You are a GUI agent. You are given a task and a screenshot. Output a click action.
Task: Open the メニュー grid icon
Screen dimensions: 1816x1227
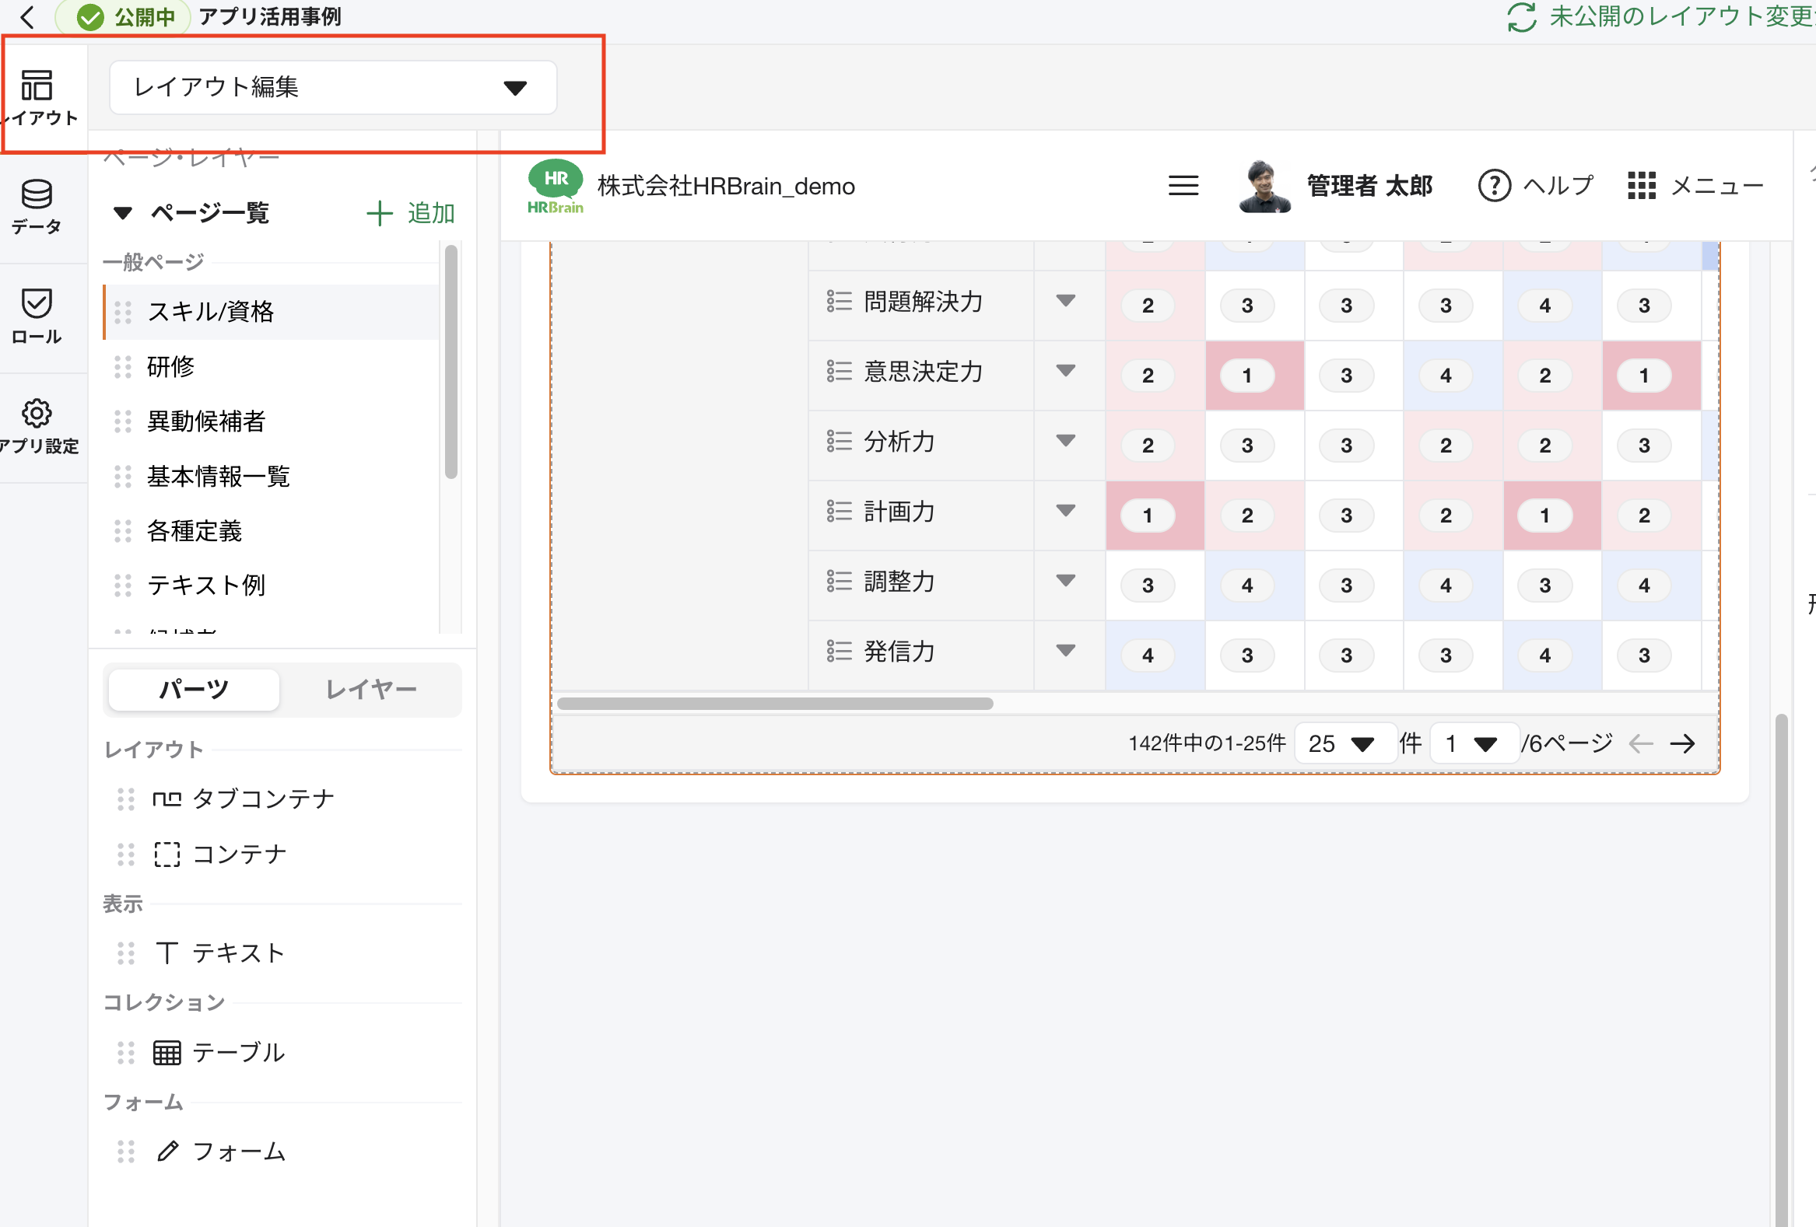tap(1642, 185)
